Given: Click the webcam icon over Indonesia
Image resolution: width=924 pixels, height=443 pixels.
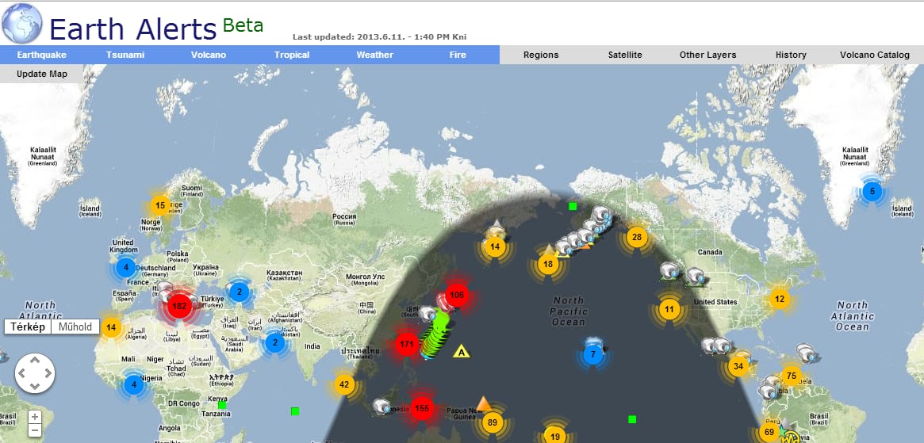Looking at the screenshot, I should click(x=381, y=406).
